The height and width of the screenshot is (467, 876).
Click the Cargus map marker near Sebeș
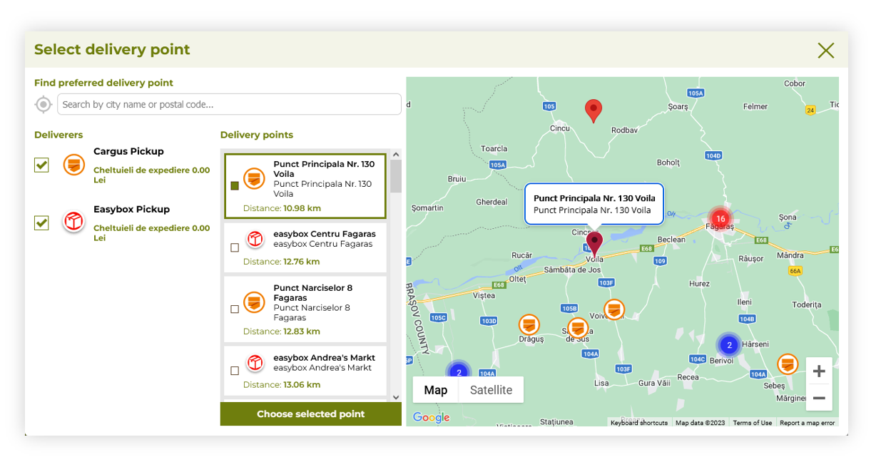point(788,364)
